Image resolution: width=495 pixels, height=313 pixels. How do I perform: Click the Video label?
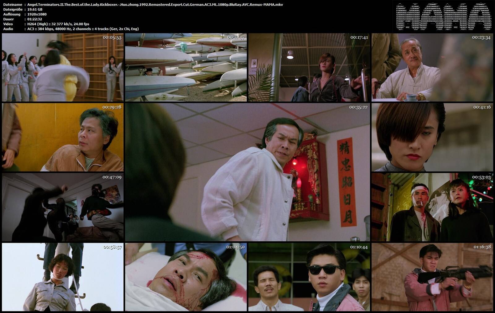[8, 24]
